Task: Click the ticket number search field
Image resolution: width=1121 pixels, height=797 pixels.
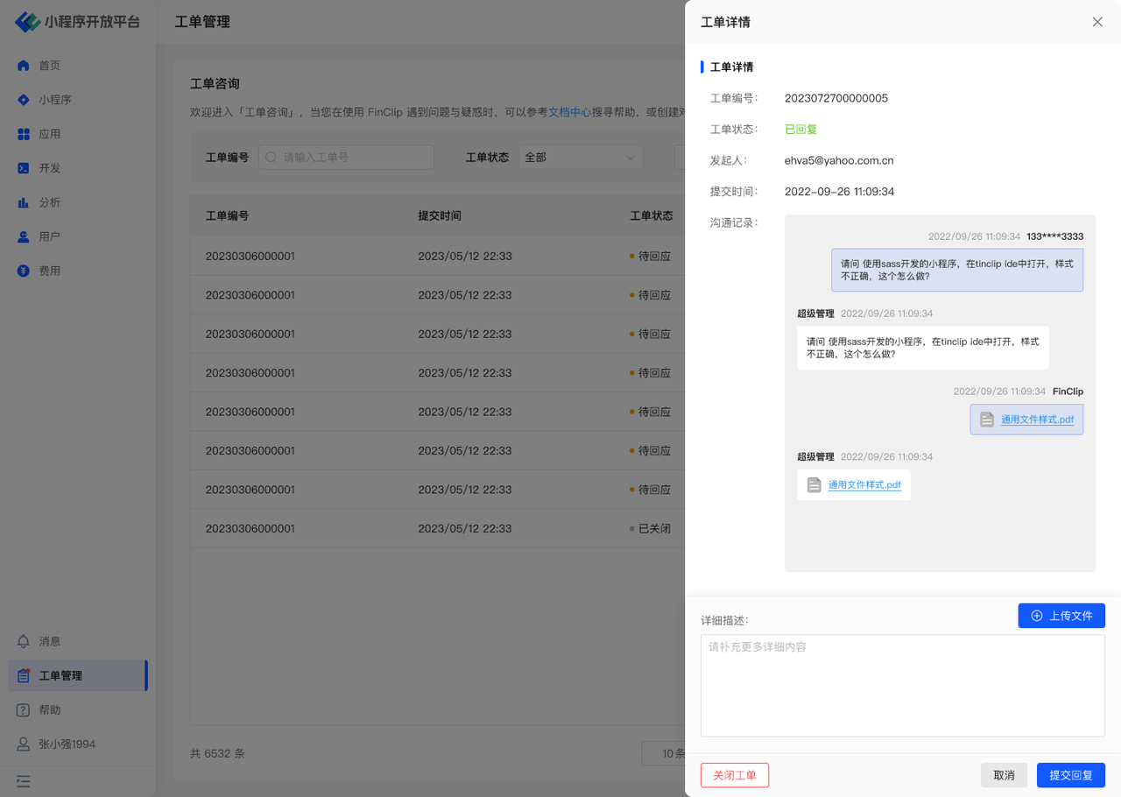Action: click(347, 158)
